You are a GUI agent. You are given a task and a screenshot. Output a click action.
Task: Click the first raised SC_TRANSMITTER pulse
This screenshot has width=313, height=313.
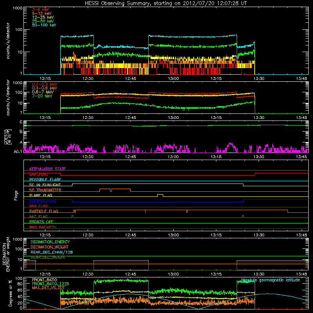105,190
